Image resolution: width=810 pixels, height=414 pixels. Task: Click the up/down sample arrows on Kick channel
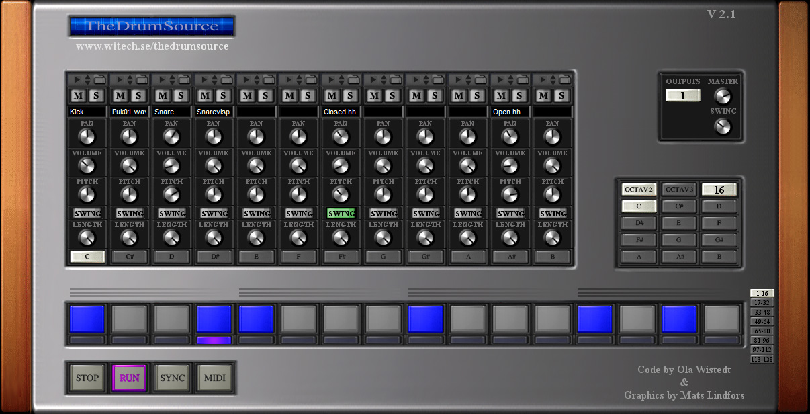coord(87,79)
